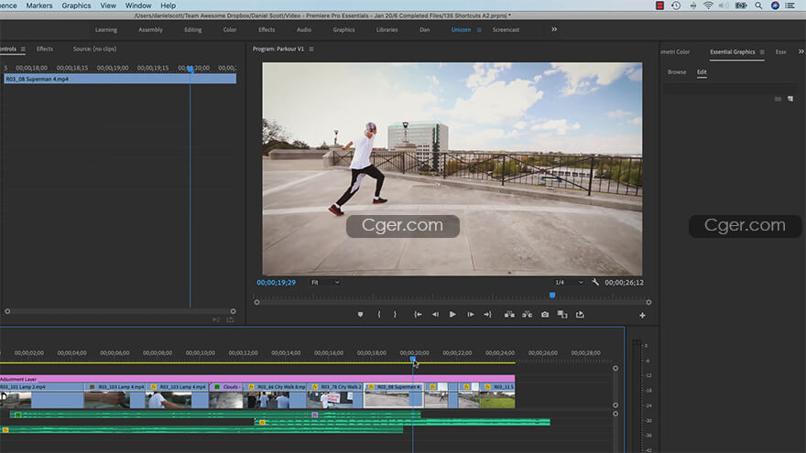
Task: Click red screen recording menu bar icon
Action: click(659, 5)
